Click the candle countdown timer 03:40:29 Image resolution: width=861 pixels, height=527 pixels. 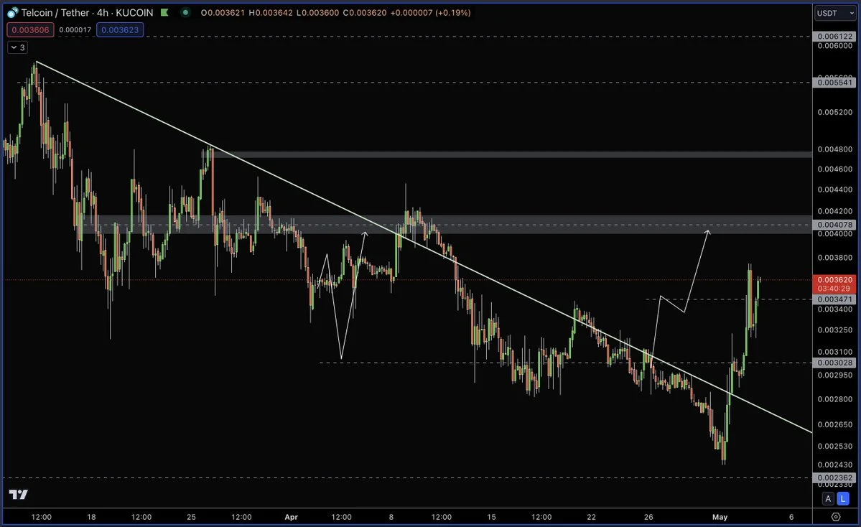point(834,288)
